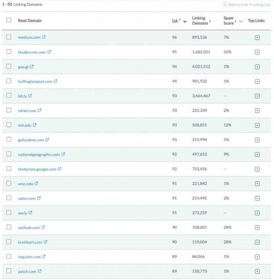This screenshot has width=274, height=280.
Task: Click the 50% spam score value
Action: pos(227,52)
